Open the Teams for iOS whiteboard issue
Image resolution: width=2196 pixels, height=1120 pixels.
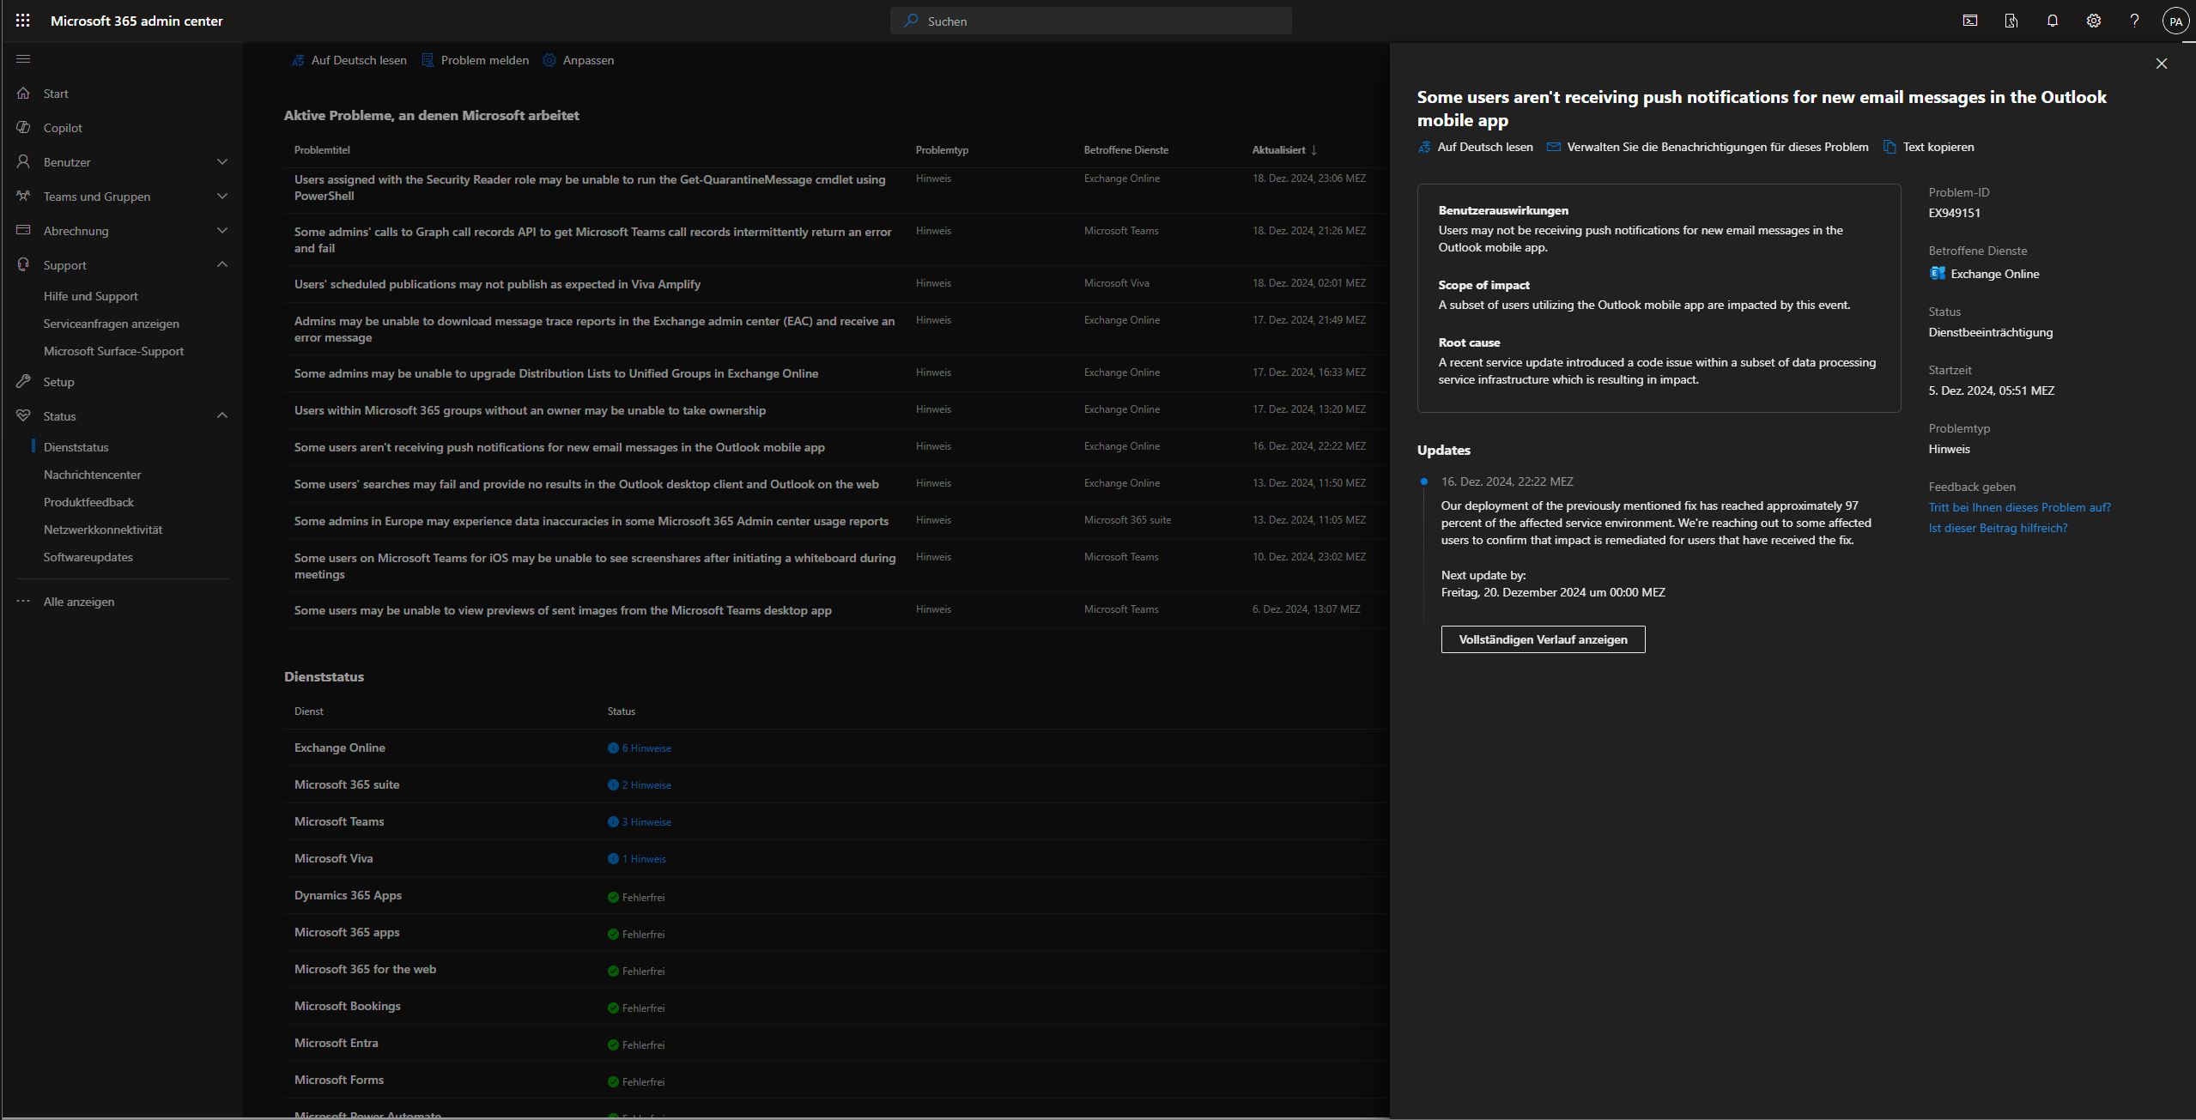click(x=595, y=566)
